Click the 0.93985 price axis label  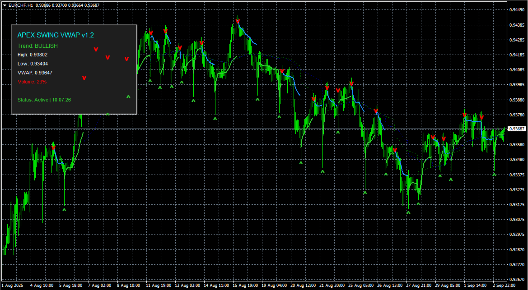coord(518,85)
